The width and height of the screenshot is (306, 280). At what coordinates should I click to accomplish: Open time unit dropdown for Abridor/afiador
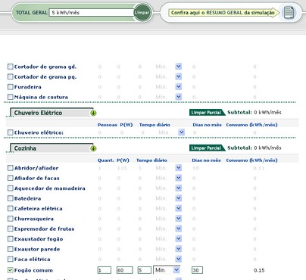click(x=179, y=168)
